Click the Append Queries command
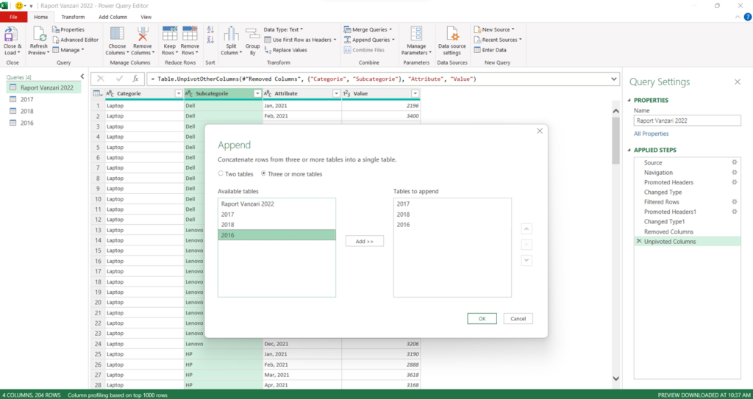 (x=370, y=40)
